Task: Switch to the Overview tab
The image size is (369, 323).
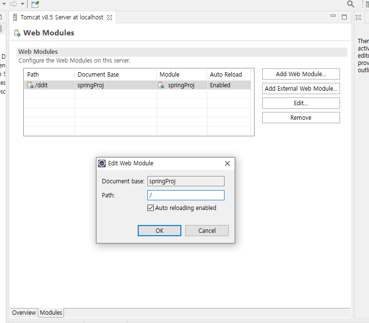Action: click(x=24, y=312)
